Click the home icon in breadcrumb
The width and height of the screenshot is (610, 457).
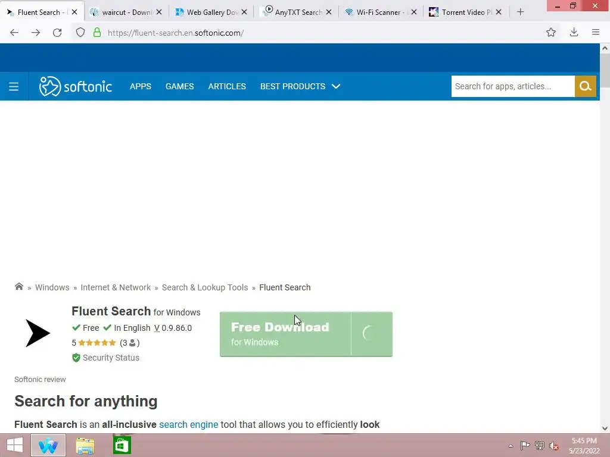[x=18, y=287]
